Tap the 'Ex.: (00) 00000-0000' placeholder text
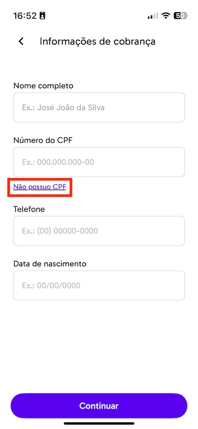198x429 pixels. (x=60, y=231)
